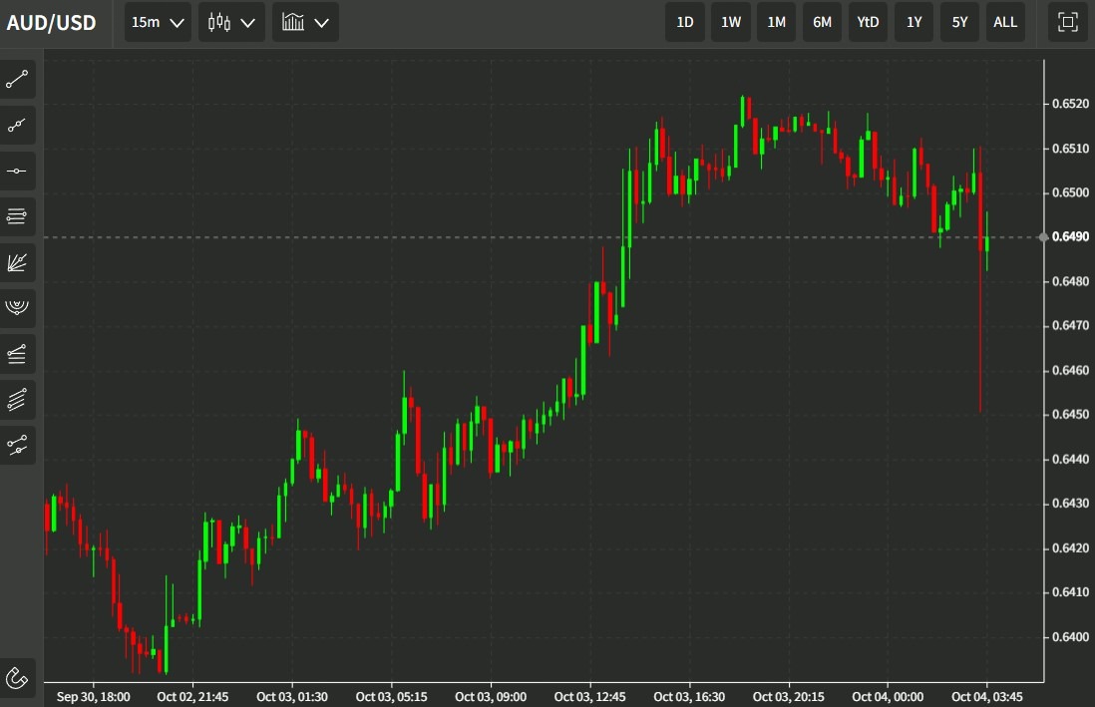Set the range to 6M

tap(822, 22)
